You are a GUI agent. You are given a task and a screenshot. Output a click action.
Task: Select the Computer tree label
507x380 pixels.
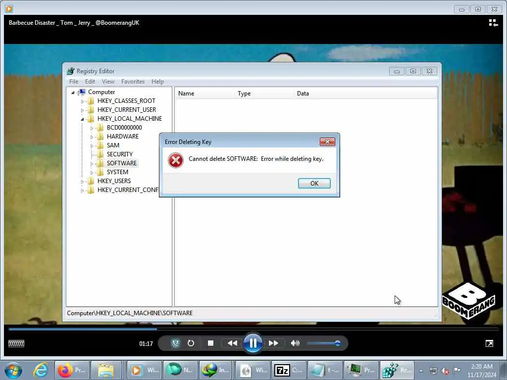[101, 92]
